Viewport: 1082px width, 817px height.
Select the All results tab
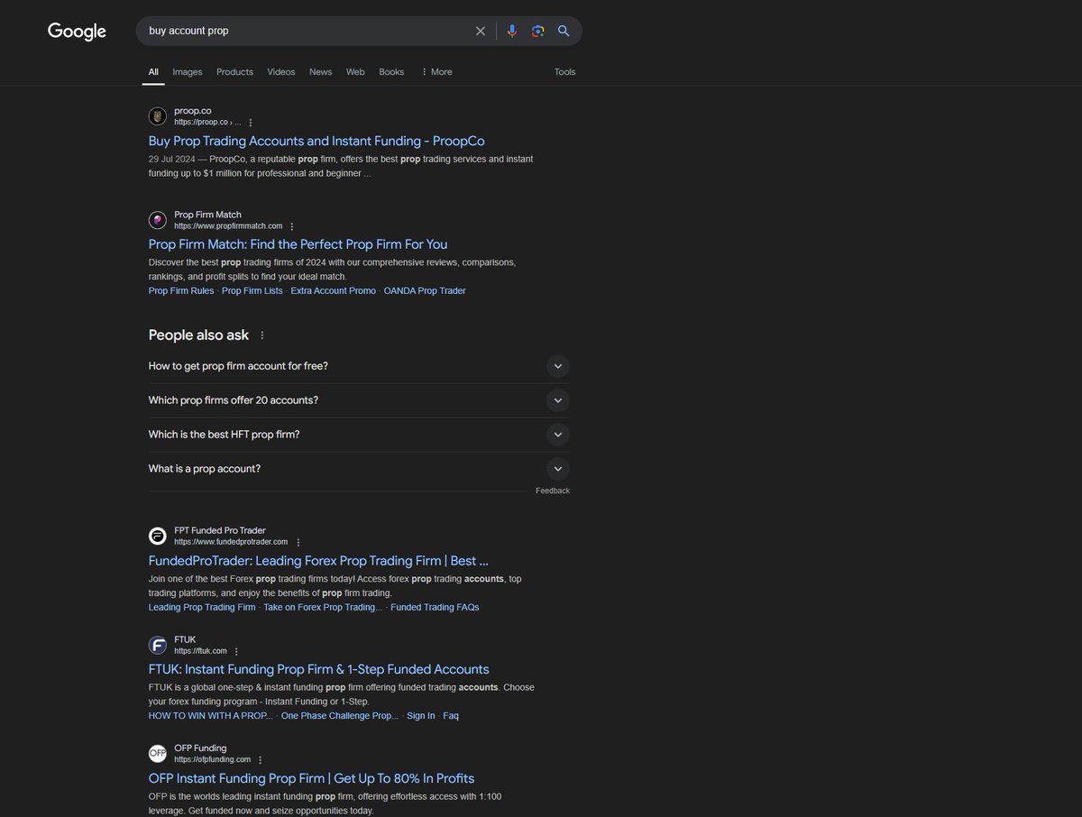153,72
